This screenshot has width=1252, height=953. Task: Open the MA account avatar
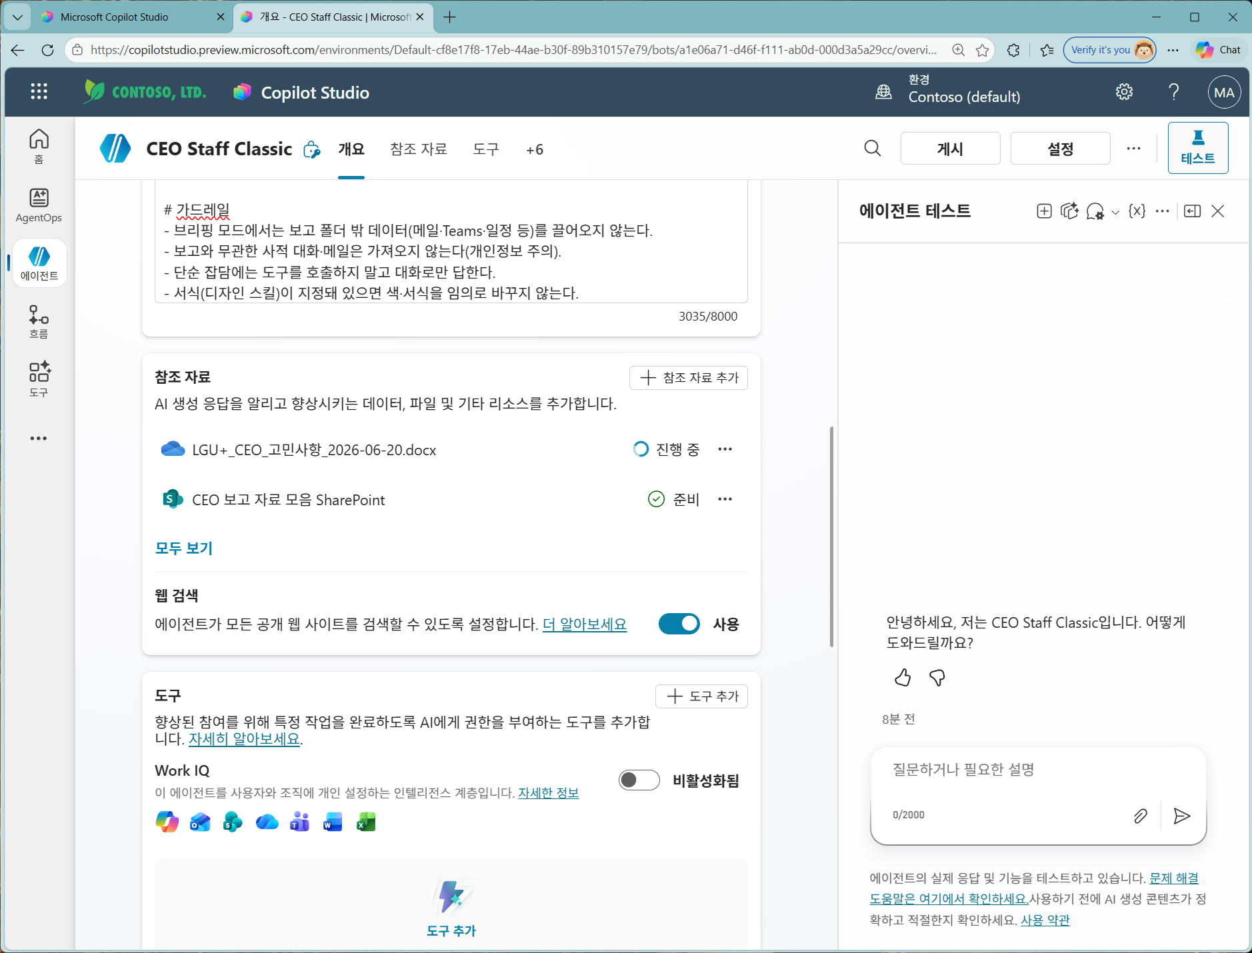(1224, 93)
